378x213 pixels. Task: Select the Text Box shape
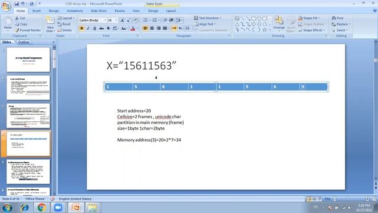pyautogui.click(x=237, y=18)
